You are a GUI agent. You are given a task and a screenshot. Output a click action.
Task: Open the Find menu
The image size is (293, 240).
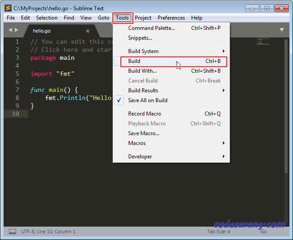pyautogui.click(x=69, y=18)
